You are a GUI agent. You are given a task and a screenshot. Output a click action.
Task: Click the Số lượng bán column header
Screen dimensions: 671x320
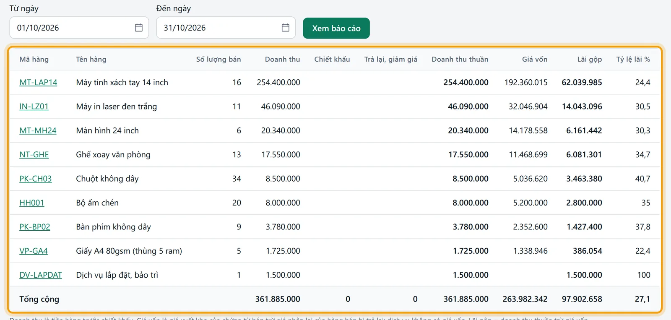pyautogui.click(x=218, y=60)
